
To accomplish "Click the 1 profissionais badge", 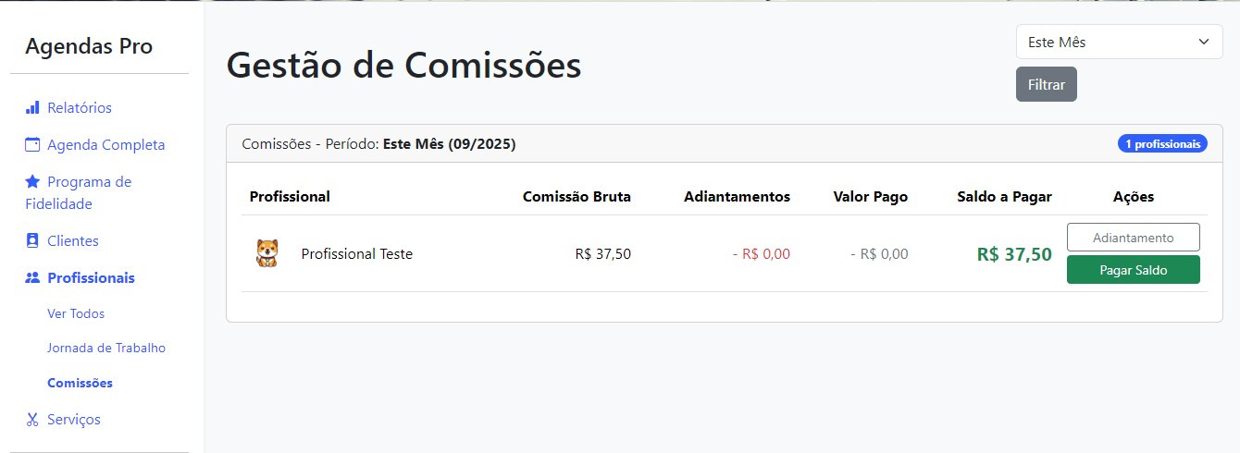I will click(x=1161, y=144).
